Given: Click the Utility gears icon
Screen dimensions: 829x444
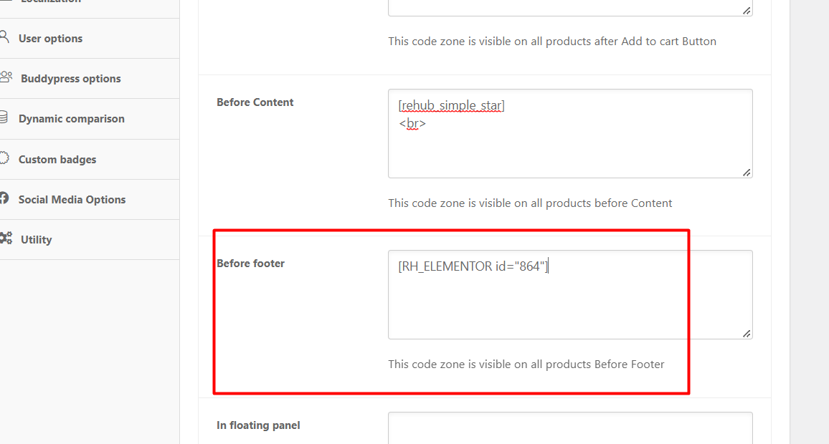Looking at the screenshot, I should tap(6, 238).
